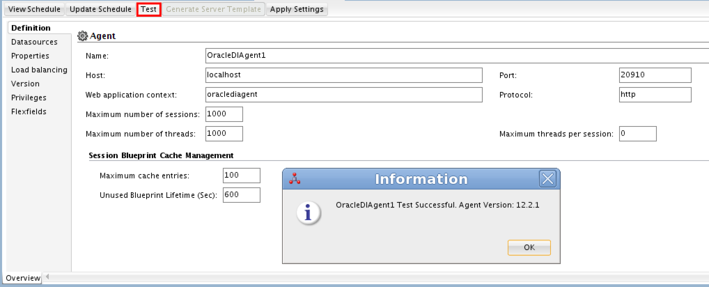The width and height of the screenshot is (709, 287).
Task: Click Maximum threads per session field
Action: (x=637, y=133)
